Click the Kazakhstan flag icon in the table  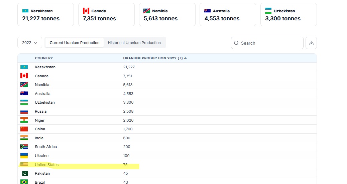coord(24,67)
